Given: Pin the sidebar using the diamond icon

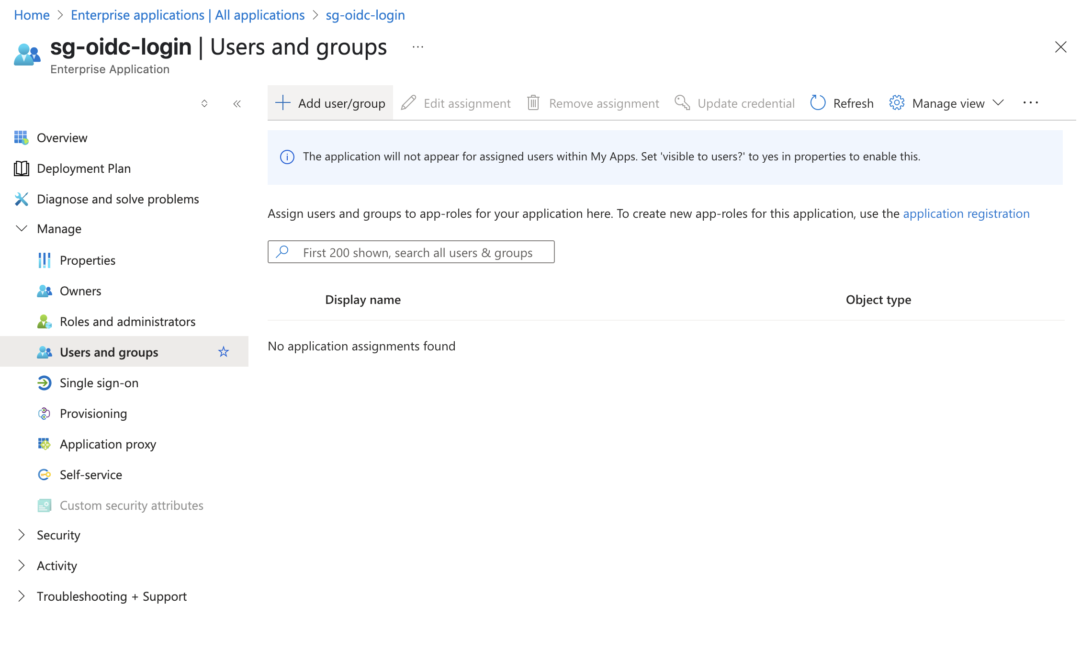Looking at the screenshot, I should click(204, 103).
